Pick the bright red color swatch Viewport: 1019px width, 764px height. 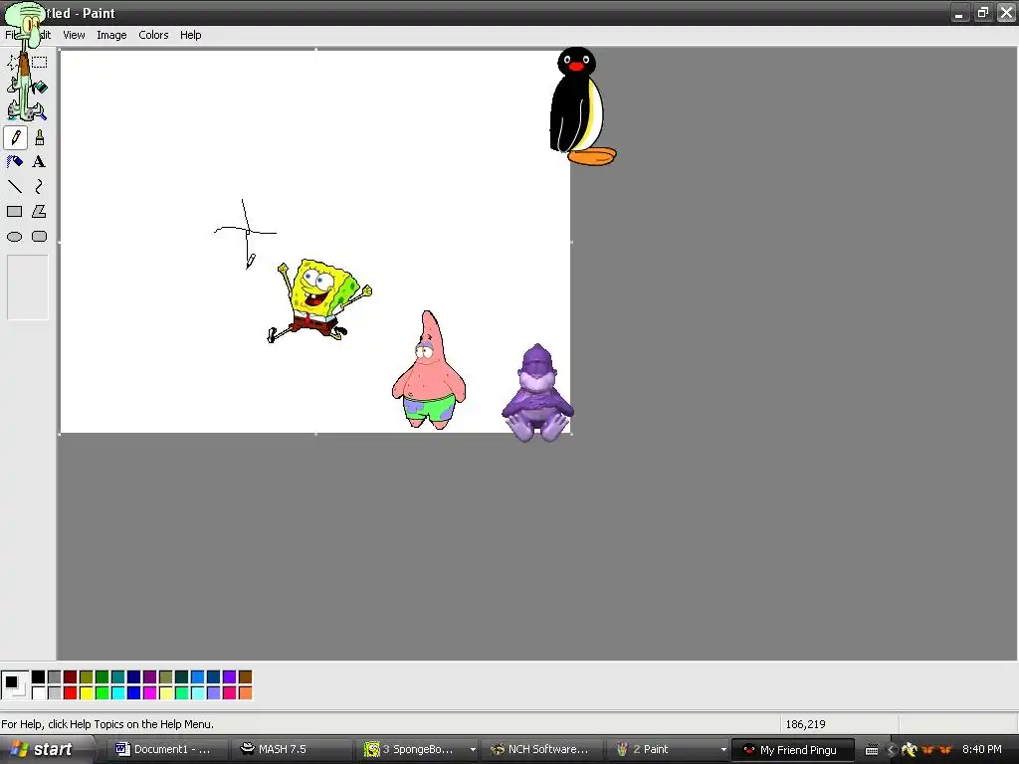[x=71, y=693]
